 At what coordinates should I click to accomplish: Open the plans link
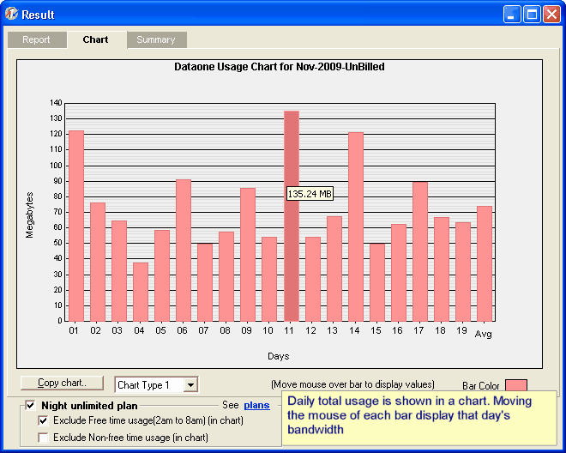pos(256,405)
